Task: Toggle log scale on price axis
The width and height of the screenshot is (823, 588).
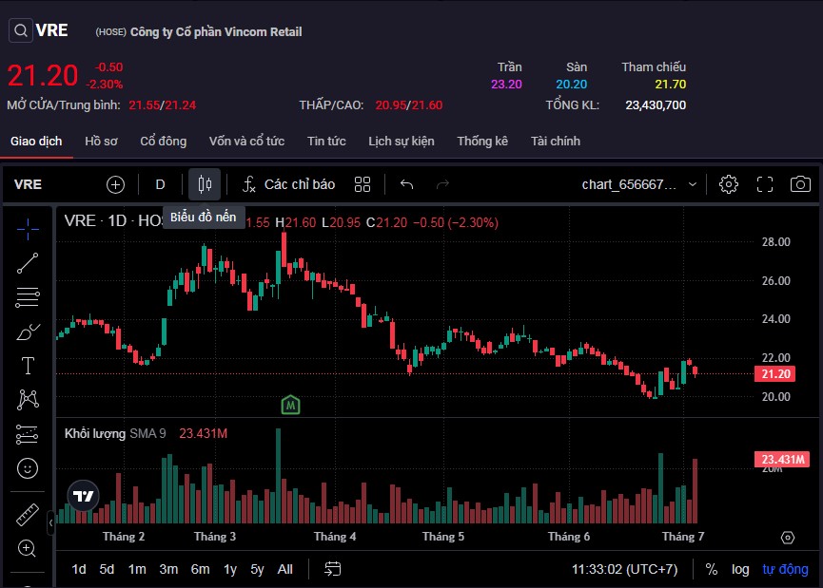Action: 740,569
